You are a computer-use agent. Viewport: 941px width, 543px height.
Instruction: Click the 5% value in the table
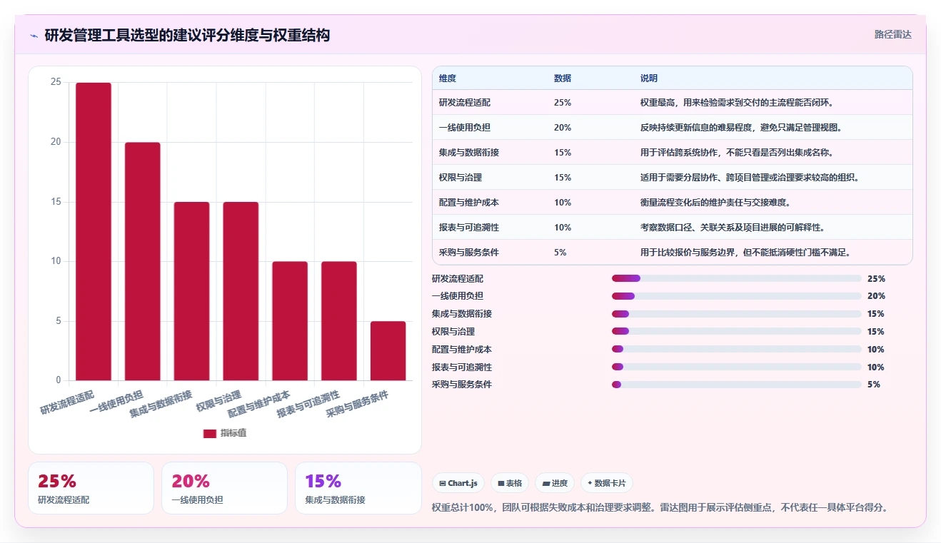point(560,253)
